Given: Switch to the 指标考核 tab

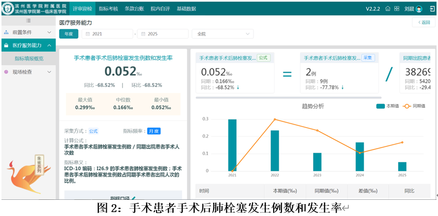Looking at the screenshot, I should point(108,8).
